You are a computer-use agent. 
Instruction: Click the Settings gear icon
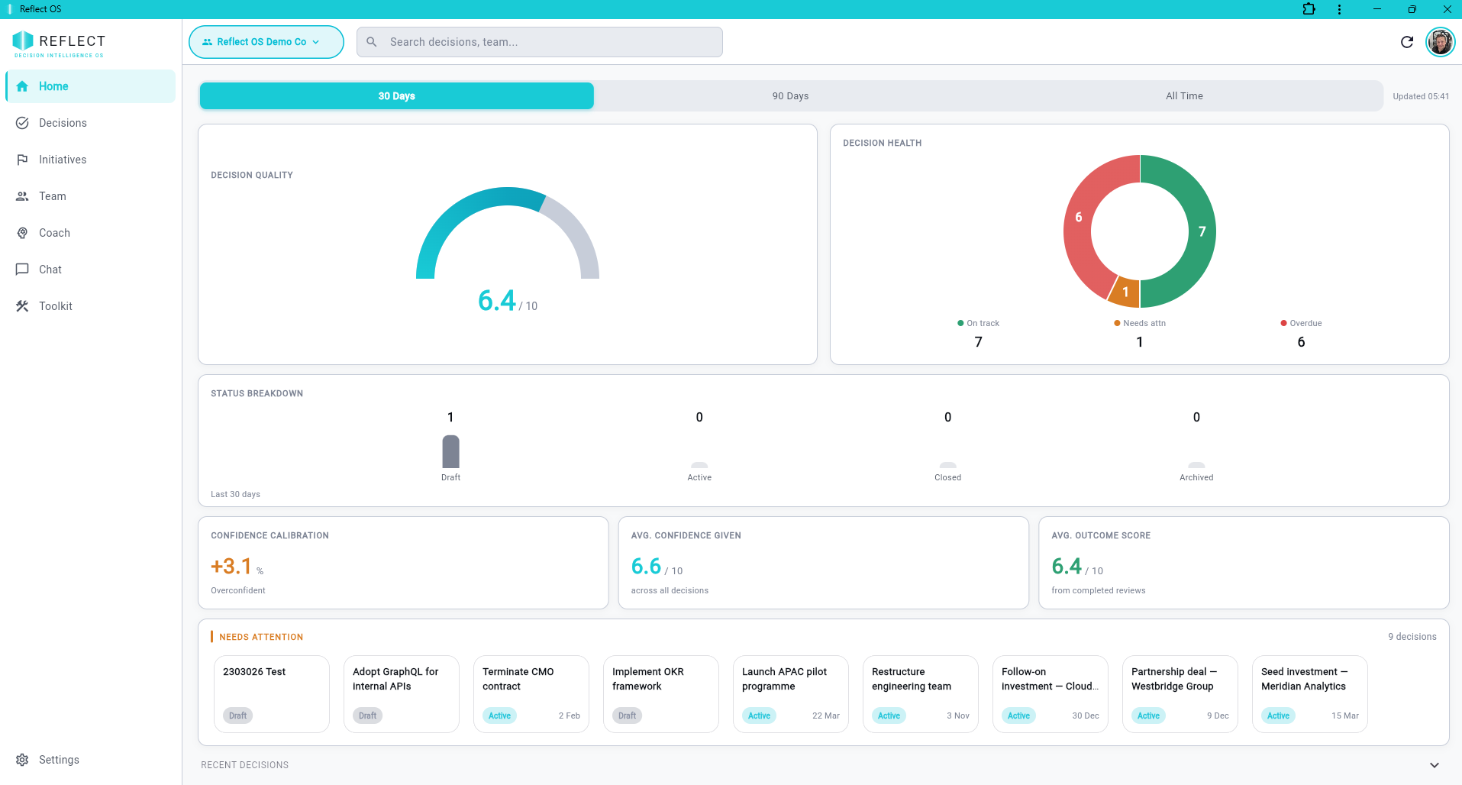[x=22, y=760]
